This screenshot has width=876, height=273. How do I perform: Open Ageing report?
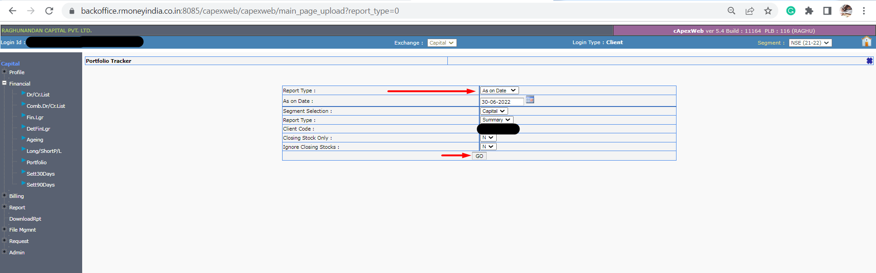[x=35, y=140]
